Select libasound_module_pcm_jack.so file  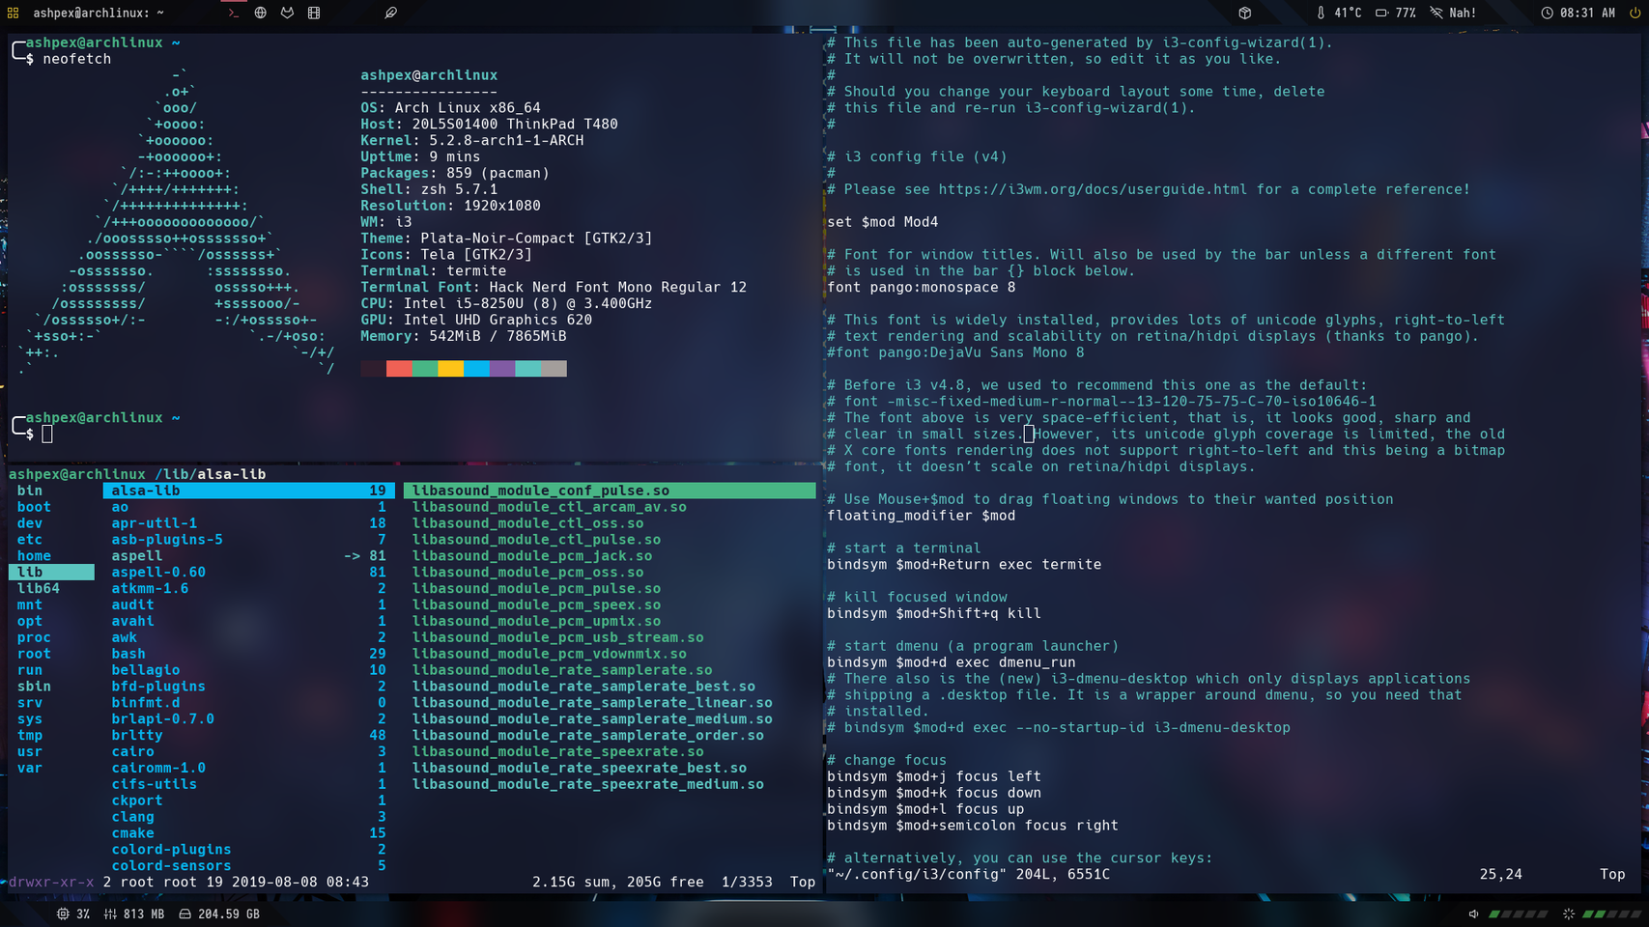532,556
